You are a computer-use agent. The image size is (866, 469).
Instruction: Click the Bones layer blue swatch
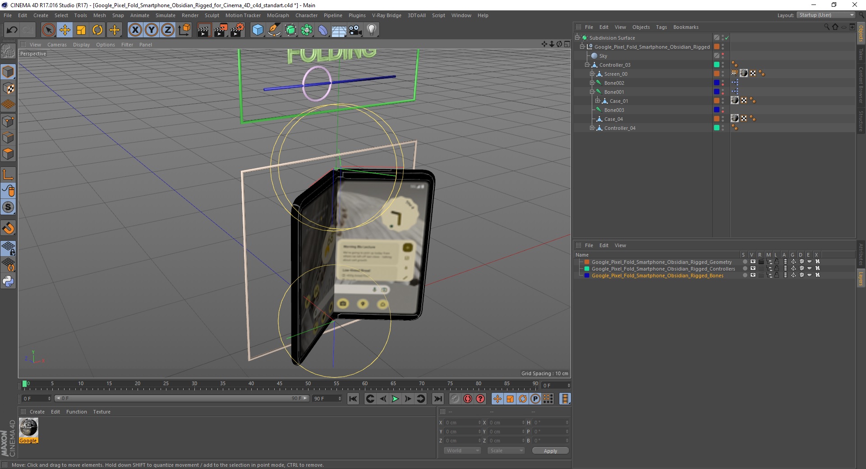tap(587, 275)
